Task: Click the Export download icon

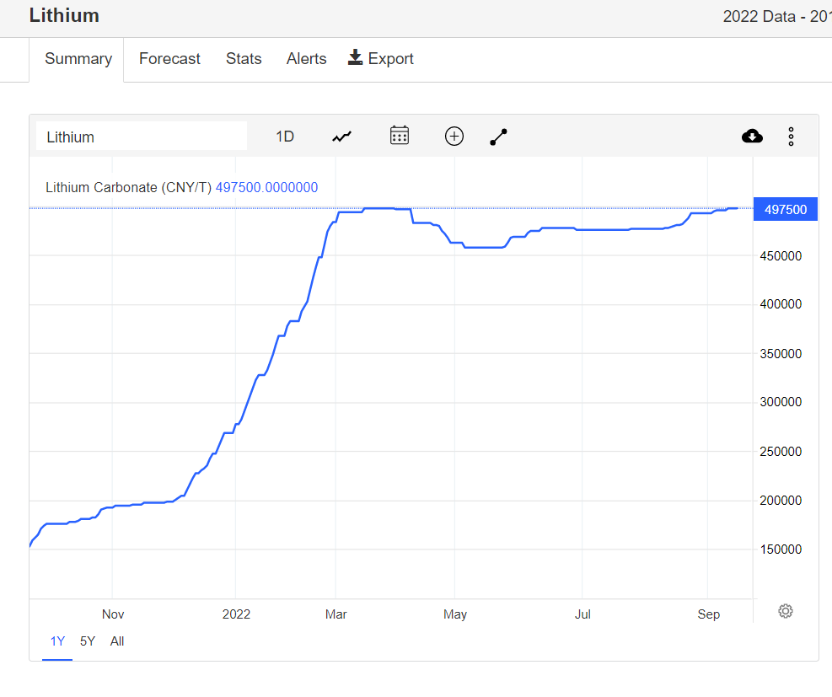Action: click(356, 58)
